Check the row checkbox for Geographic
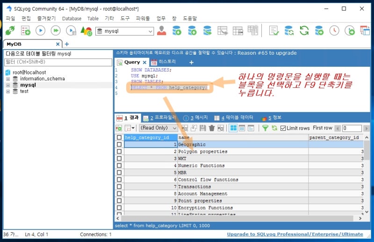 coord(119,144)
